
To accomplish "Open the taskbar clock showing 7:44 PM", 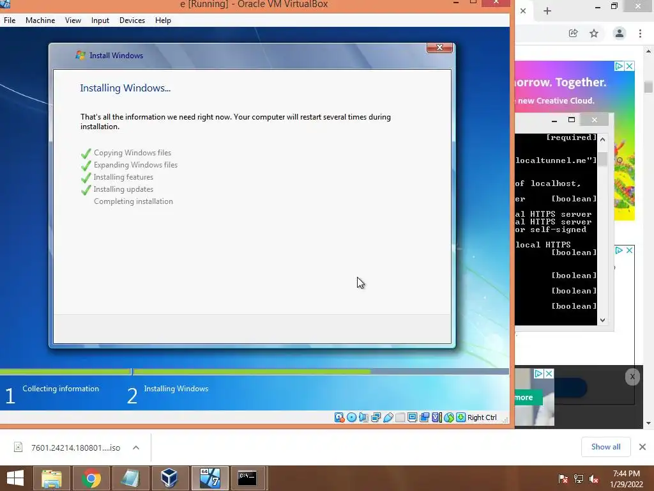I will [x=626, y=479].
